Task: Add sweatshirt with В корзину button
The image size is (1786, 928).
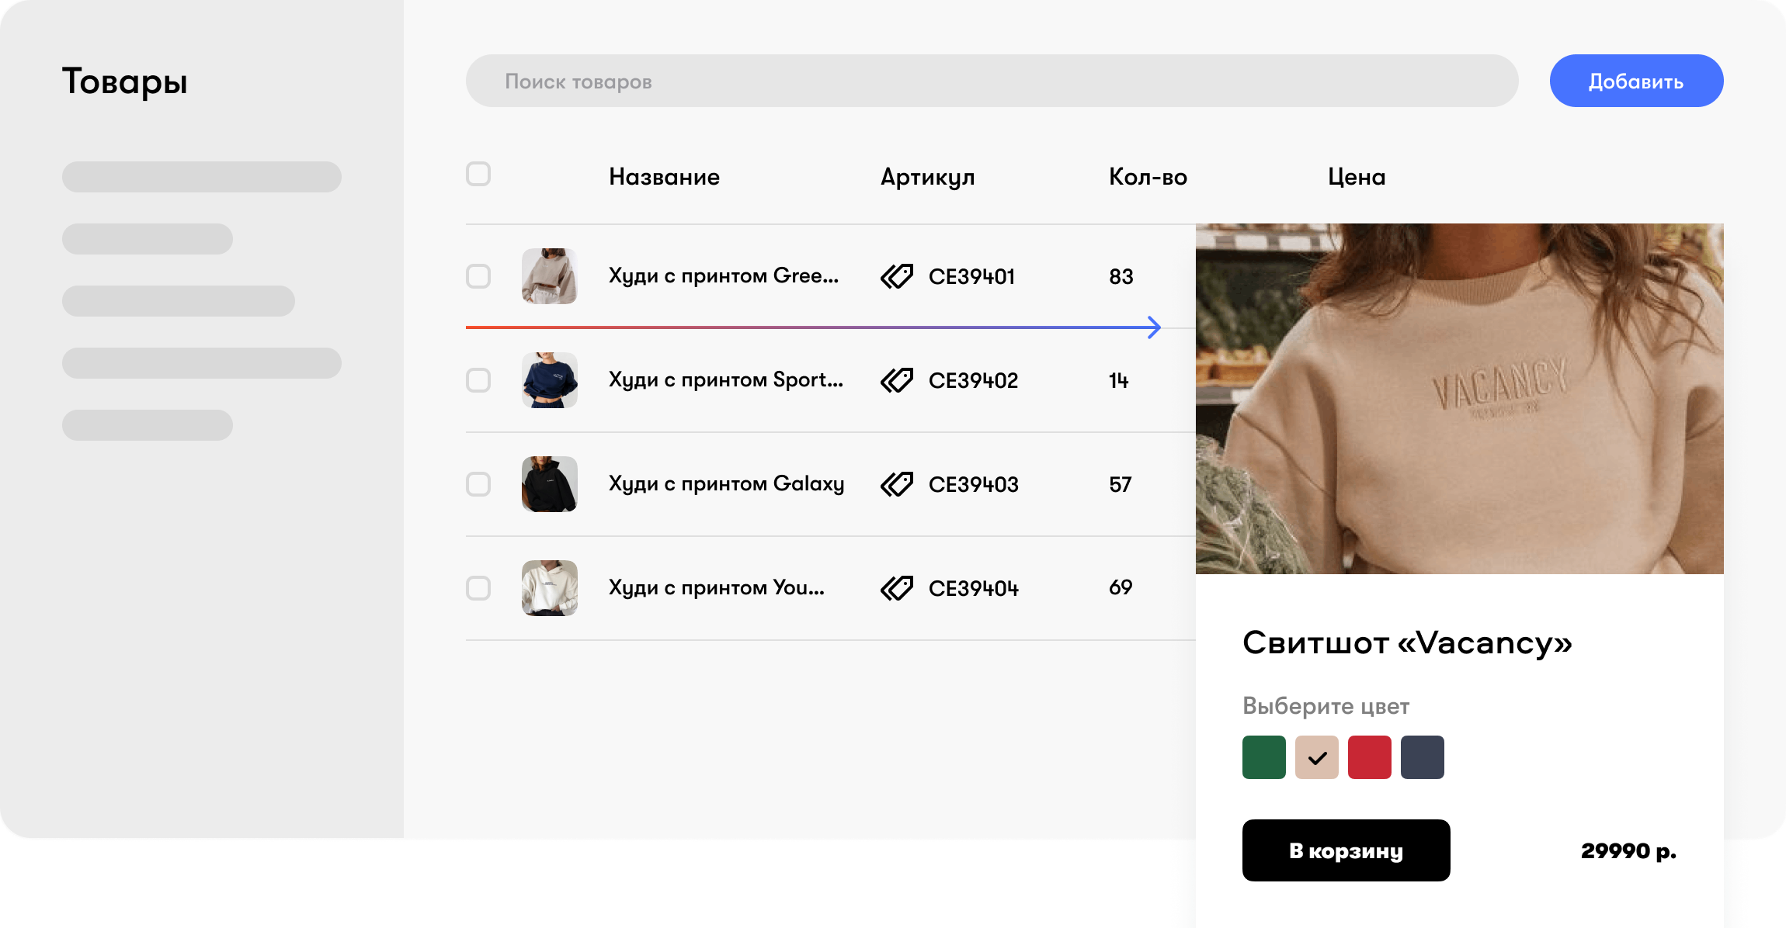Action: (x=1346, y=850)
